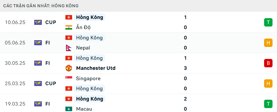The width and height of the screenshot is (277, 112).
Task: Click the Manchester Utd crest icon
Action: (69, 68)
